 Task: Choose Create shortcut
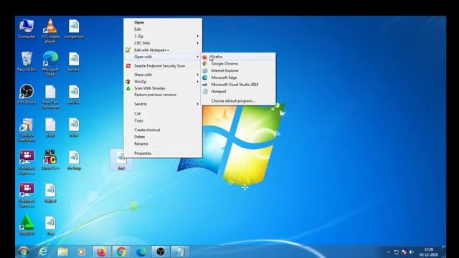click(x=163, y=130)
